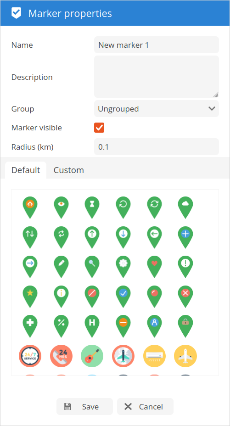Uncheck the Marker visible checkbox
This screenshot has width=230, height=426.
click(x=99, y=128)
